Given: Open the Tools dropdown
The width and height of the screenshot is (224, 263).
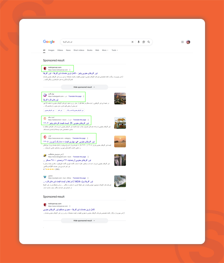Looking at the screenshot, I should (115, 50).
